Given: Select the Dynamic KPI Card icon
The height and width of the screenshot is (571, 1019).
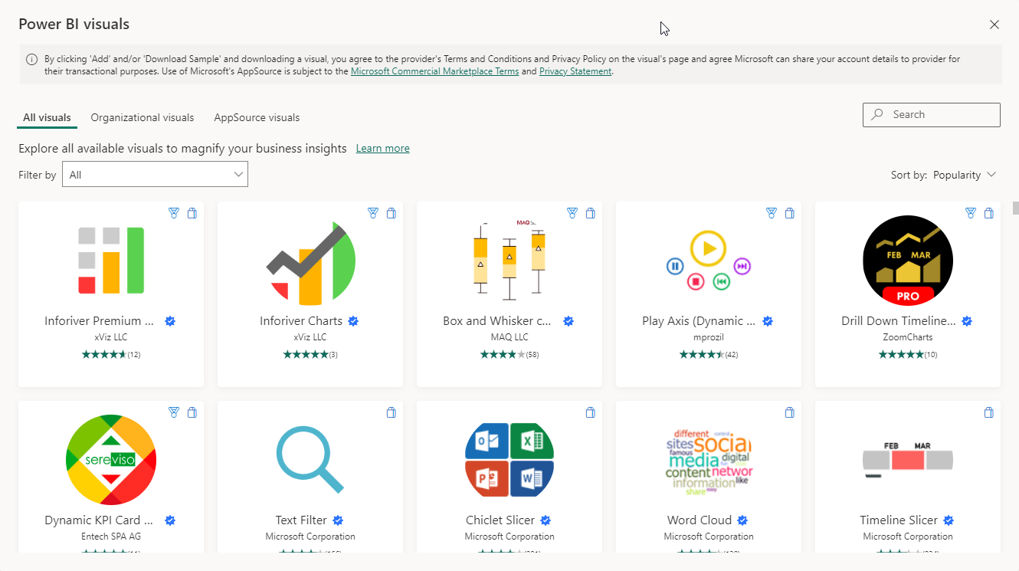Looking at the screenshot, I should tap(110, 460).
